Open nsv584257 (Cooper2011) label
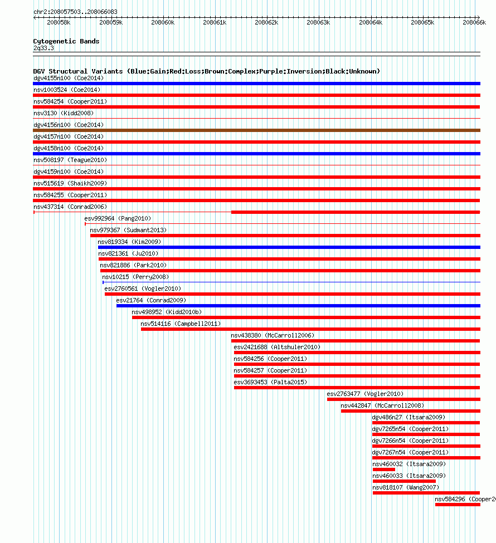 [x=270, y=371]
